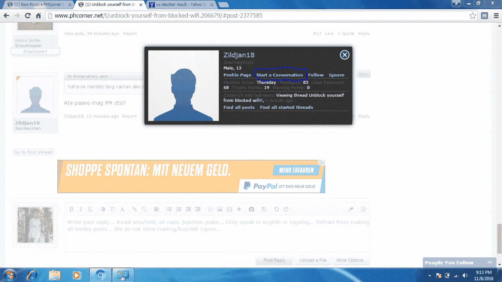Click the unlink icon in editor
Screen dimensions: 502x282
pos(144,209)
